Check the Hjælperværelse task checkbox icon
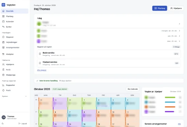Image resolution: width=187 pixels, height=127 pixels. tap(40, 63)
